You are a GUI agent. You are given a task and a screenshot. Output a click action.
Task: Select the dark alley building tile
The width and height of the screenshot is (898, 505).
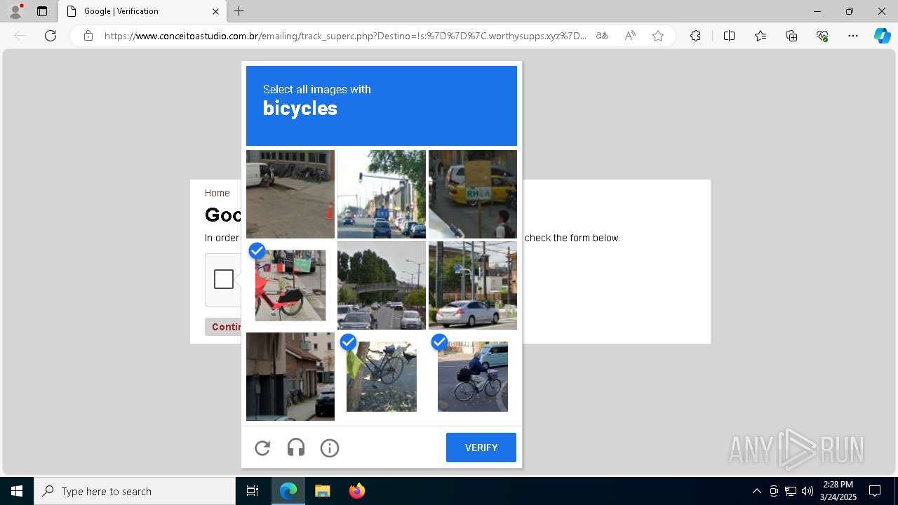pos(290,377)
